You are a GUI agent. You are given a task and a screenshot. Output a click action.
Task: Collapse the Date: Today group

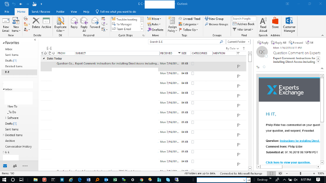pyautogui.click(x=44, y=58)
